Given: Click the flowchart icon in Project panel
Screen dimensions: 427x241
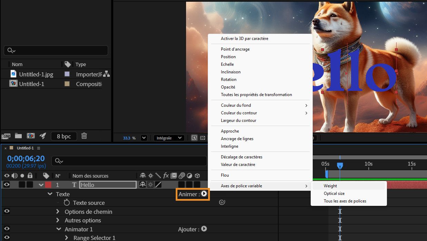Looking at the screenshot, I should click(106, 73).
